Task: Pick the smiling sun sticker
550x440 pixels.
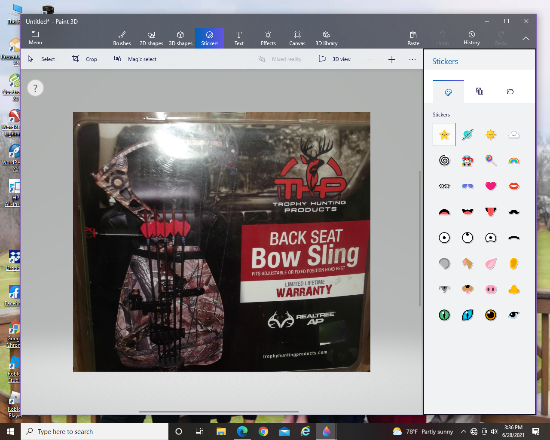Action: [x=491, y=134]
